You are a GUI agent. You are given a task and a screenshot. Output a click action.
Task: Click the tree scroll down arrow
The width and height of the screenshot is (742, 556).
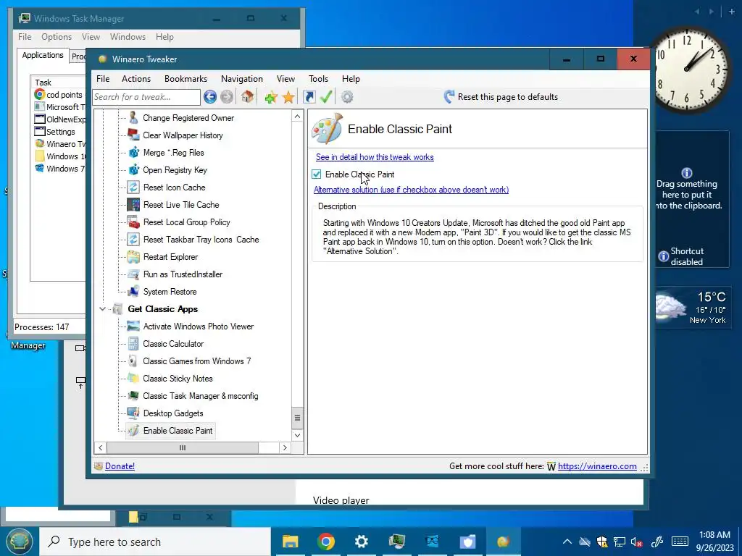(297, 435)
